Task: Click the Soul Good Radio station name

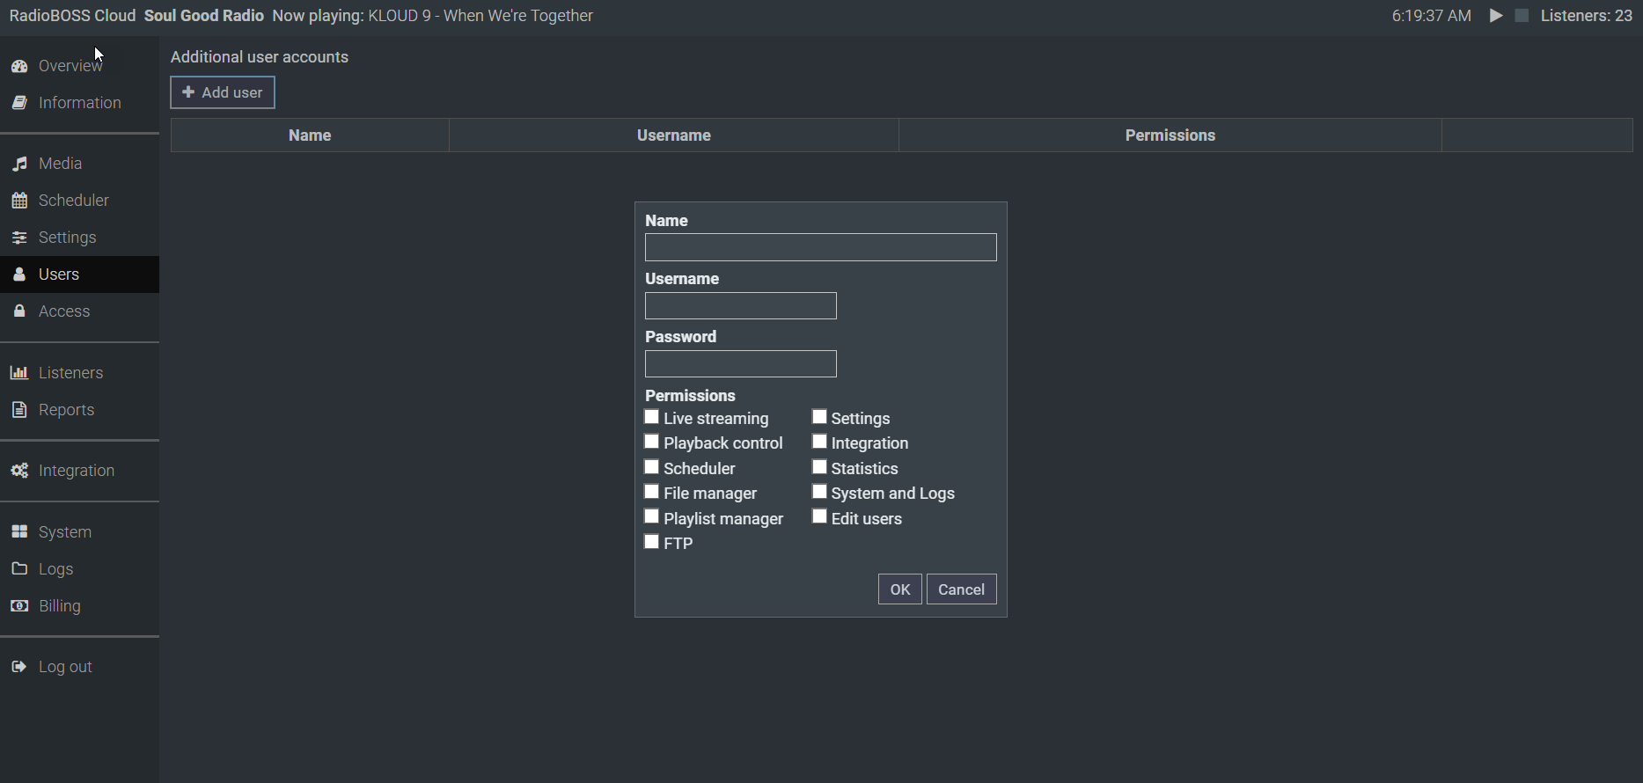Action: (x=204, y=16)
